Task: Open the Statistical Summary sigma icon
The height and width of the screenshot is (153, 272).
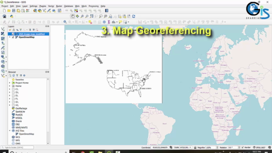Action: (x=109, y=22)
